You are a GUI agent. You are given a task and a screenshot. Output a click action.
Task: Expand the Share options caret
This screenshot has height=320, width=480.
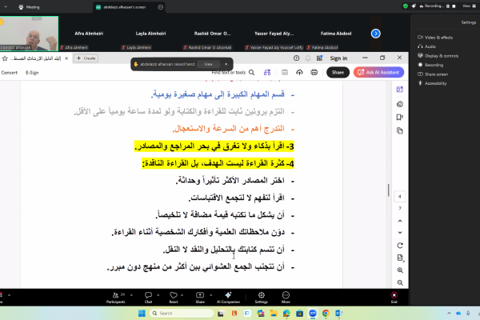tap(210, 295)
